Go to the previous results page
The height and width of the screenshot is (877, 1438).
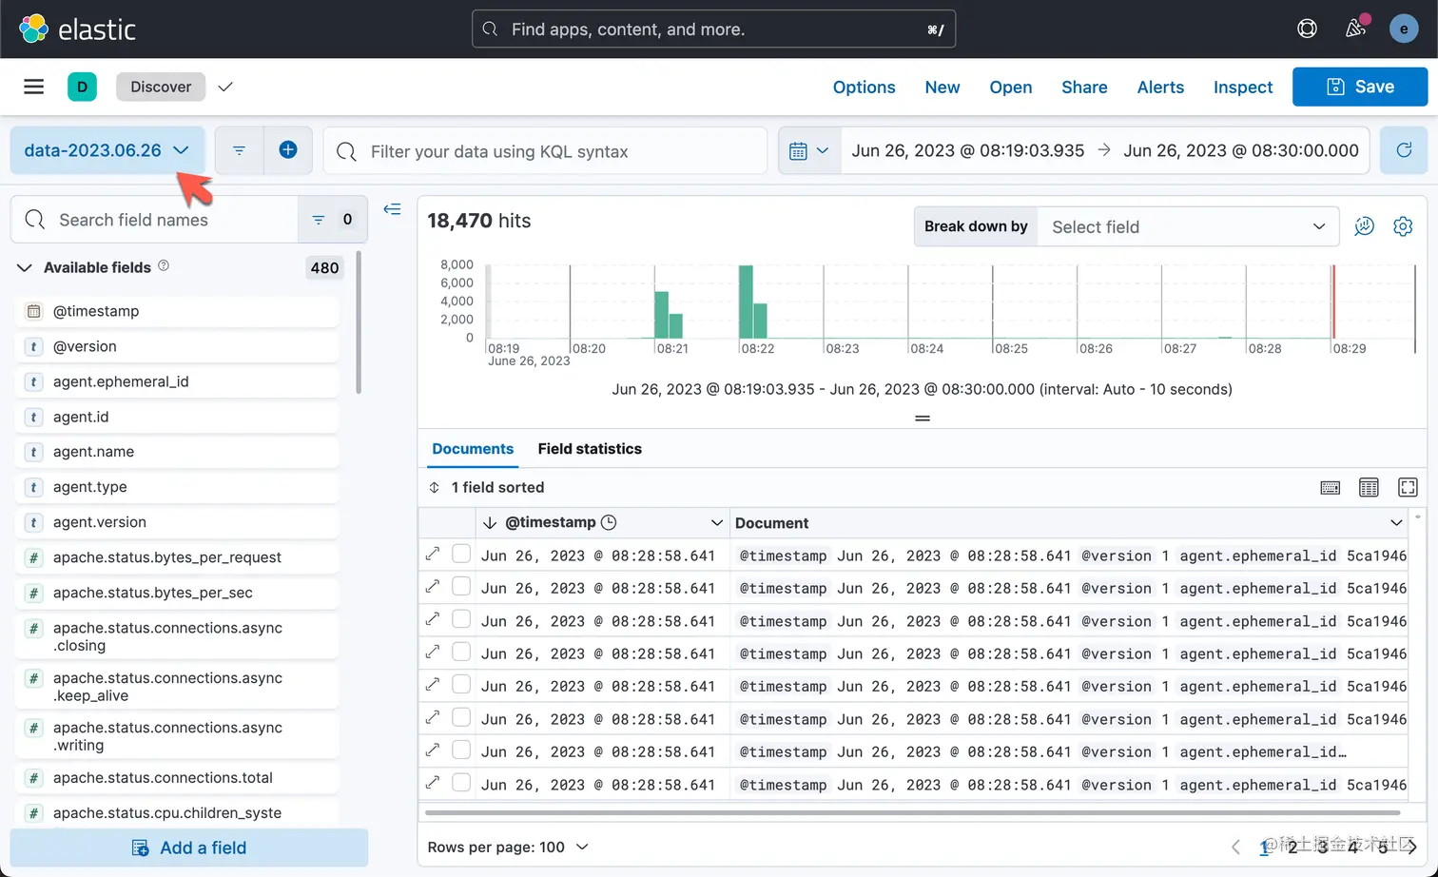pyautogui.click(x=1235, y=847)
